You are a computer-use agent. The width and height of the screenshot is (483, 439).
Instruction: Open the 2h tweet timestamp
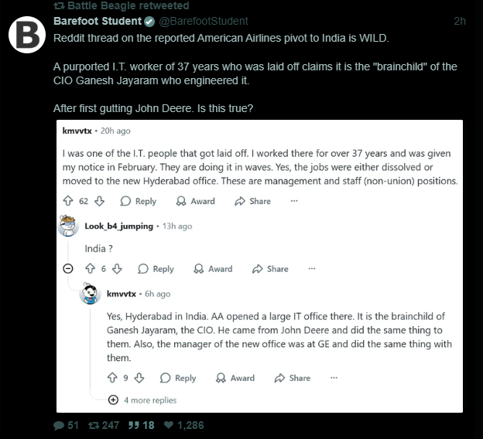click(x=460, y=21)
